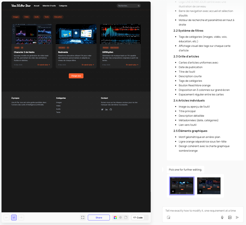Viewport: 246px width, 225px height.
Task: Click the orange Charger plus button
Action: coord(76,76)
